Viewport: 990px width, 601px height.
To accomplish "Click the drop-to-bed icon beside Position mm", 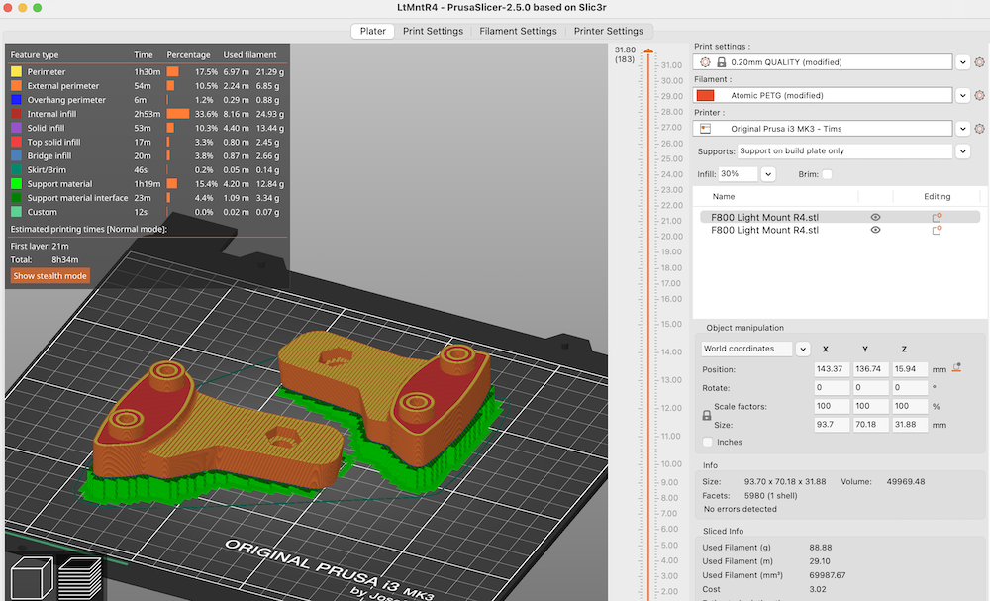I will (x=956, y=368).
